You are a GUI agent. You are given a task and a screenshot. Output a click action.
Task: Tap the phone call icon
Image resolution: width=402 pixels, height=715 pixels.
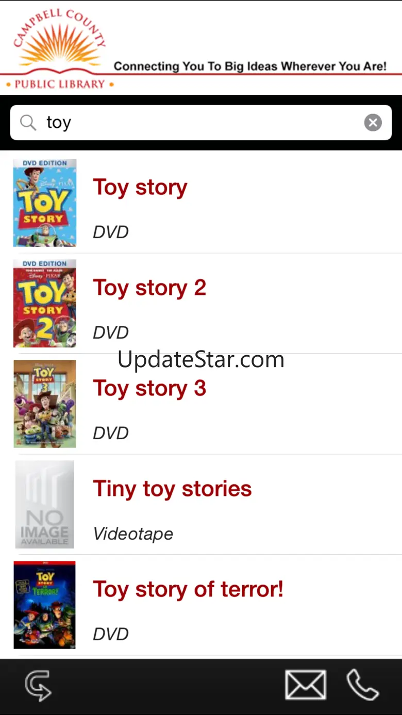pyautogui.click(x=363, y=685)
